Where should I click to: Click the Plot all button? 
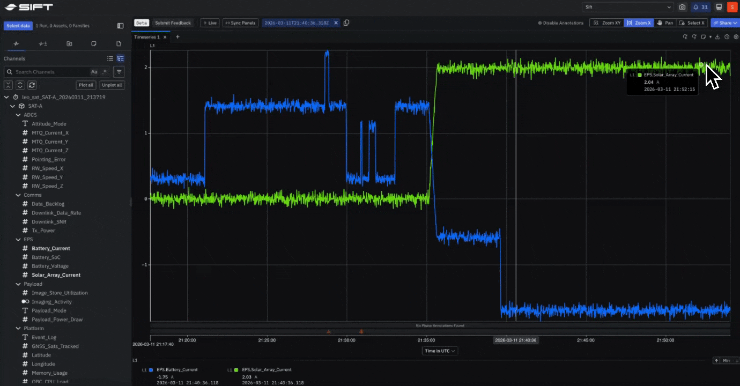point(85,85)
